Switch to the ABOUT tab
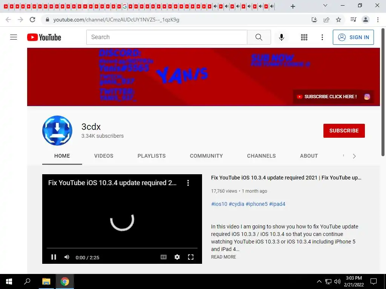The height and width of the screenshot is (289, 386). tap(309, 156)
